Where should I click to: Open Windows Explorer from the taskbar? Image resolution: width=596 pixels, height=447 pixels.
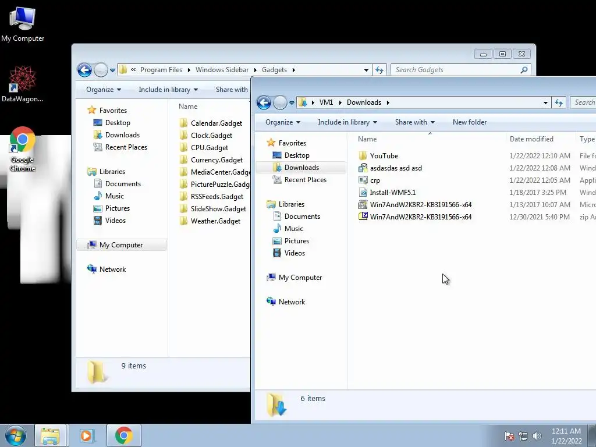50,435
